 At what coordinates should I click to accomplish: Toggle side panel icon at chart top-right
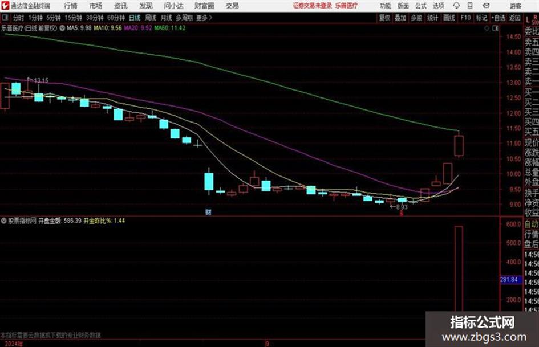coord(495,28)
